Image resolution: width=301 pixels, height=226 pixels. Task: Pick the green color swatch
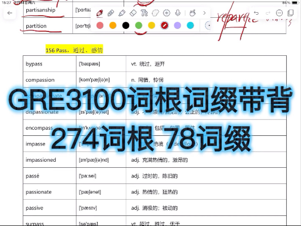[139, 25]
